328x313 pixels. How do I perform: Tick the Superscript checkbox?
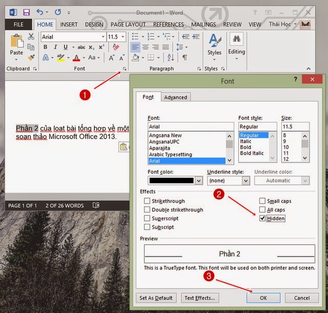pyautogui.click(x=147, y=218)
